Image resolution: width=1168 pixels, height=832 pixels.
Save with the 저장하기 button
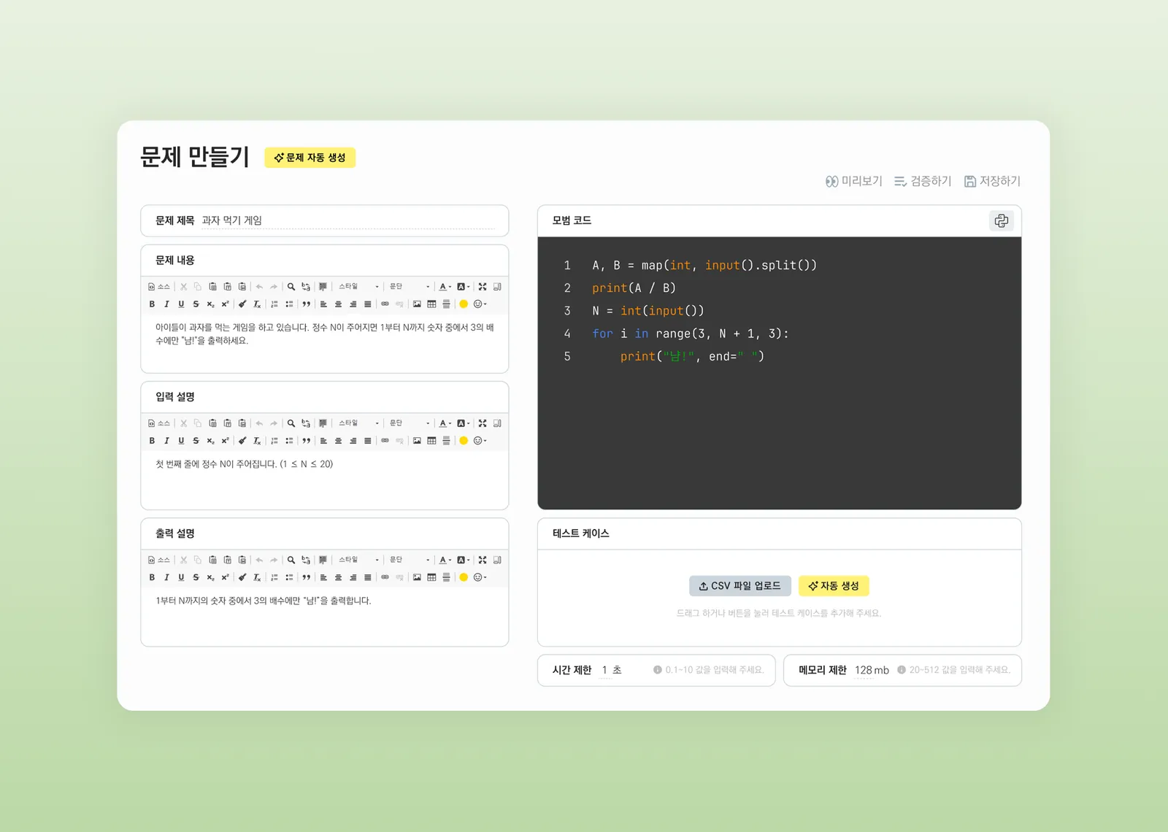(992, 181)
